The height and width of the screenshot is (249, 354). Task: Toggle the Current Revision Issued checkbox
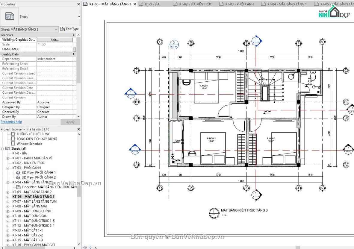39,74
